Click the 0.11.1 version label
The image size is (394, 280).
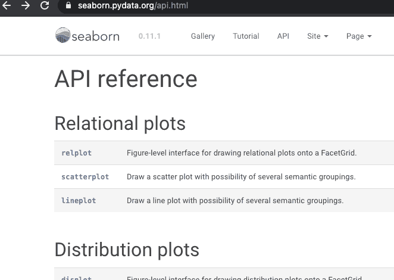point(149,36)
